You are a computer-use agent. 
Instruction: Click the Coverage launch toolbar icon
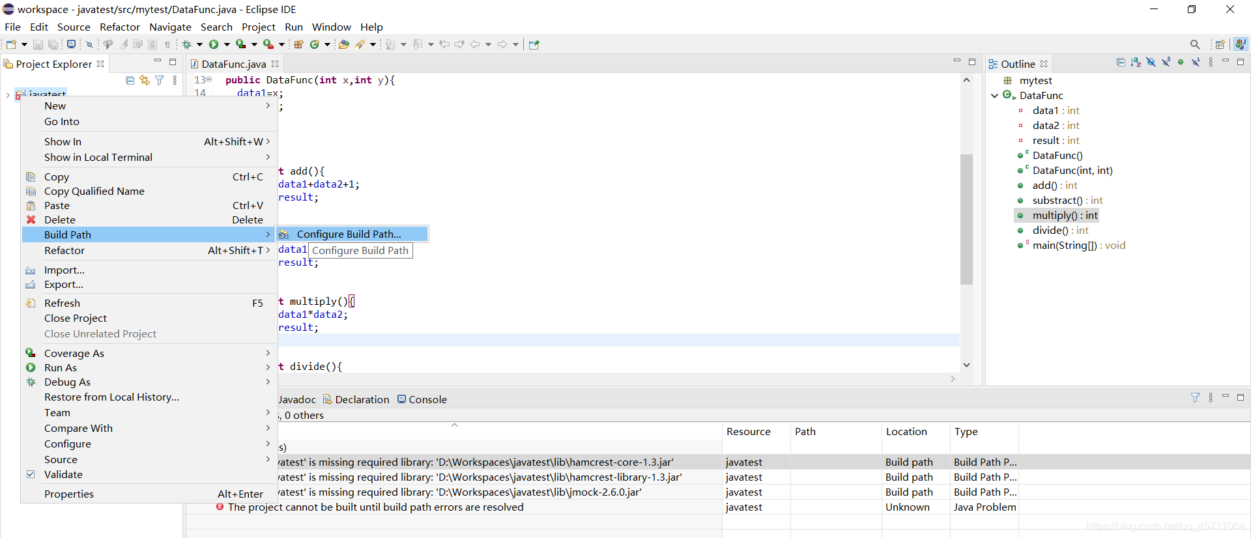240,44
